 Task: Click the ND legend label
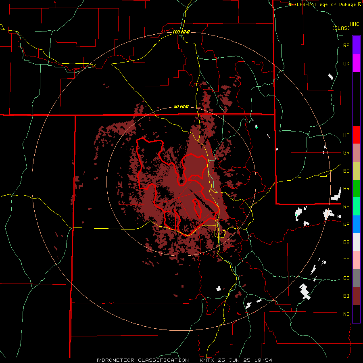346,314
